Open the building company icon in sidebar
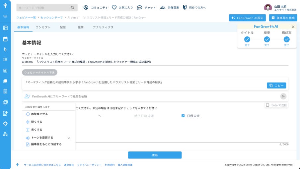The image size is (300, 169). (x=5, y=91)
